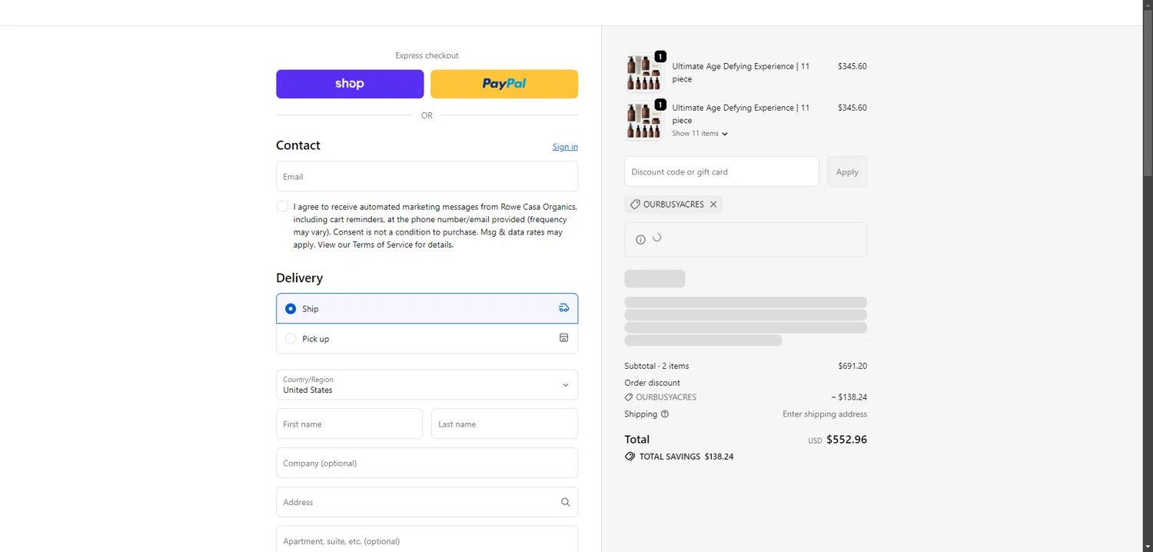Pay with Shop express checkout
Viewport: 1153px width, 552px height.
click(x=350, y=84)
